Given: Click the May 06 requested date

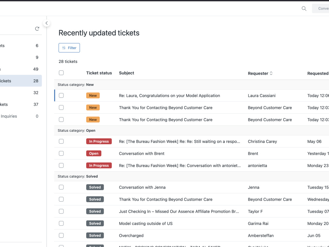Looking at the screenshot, I should [x=314, y=141].
